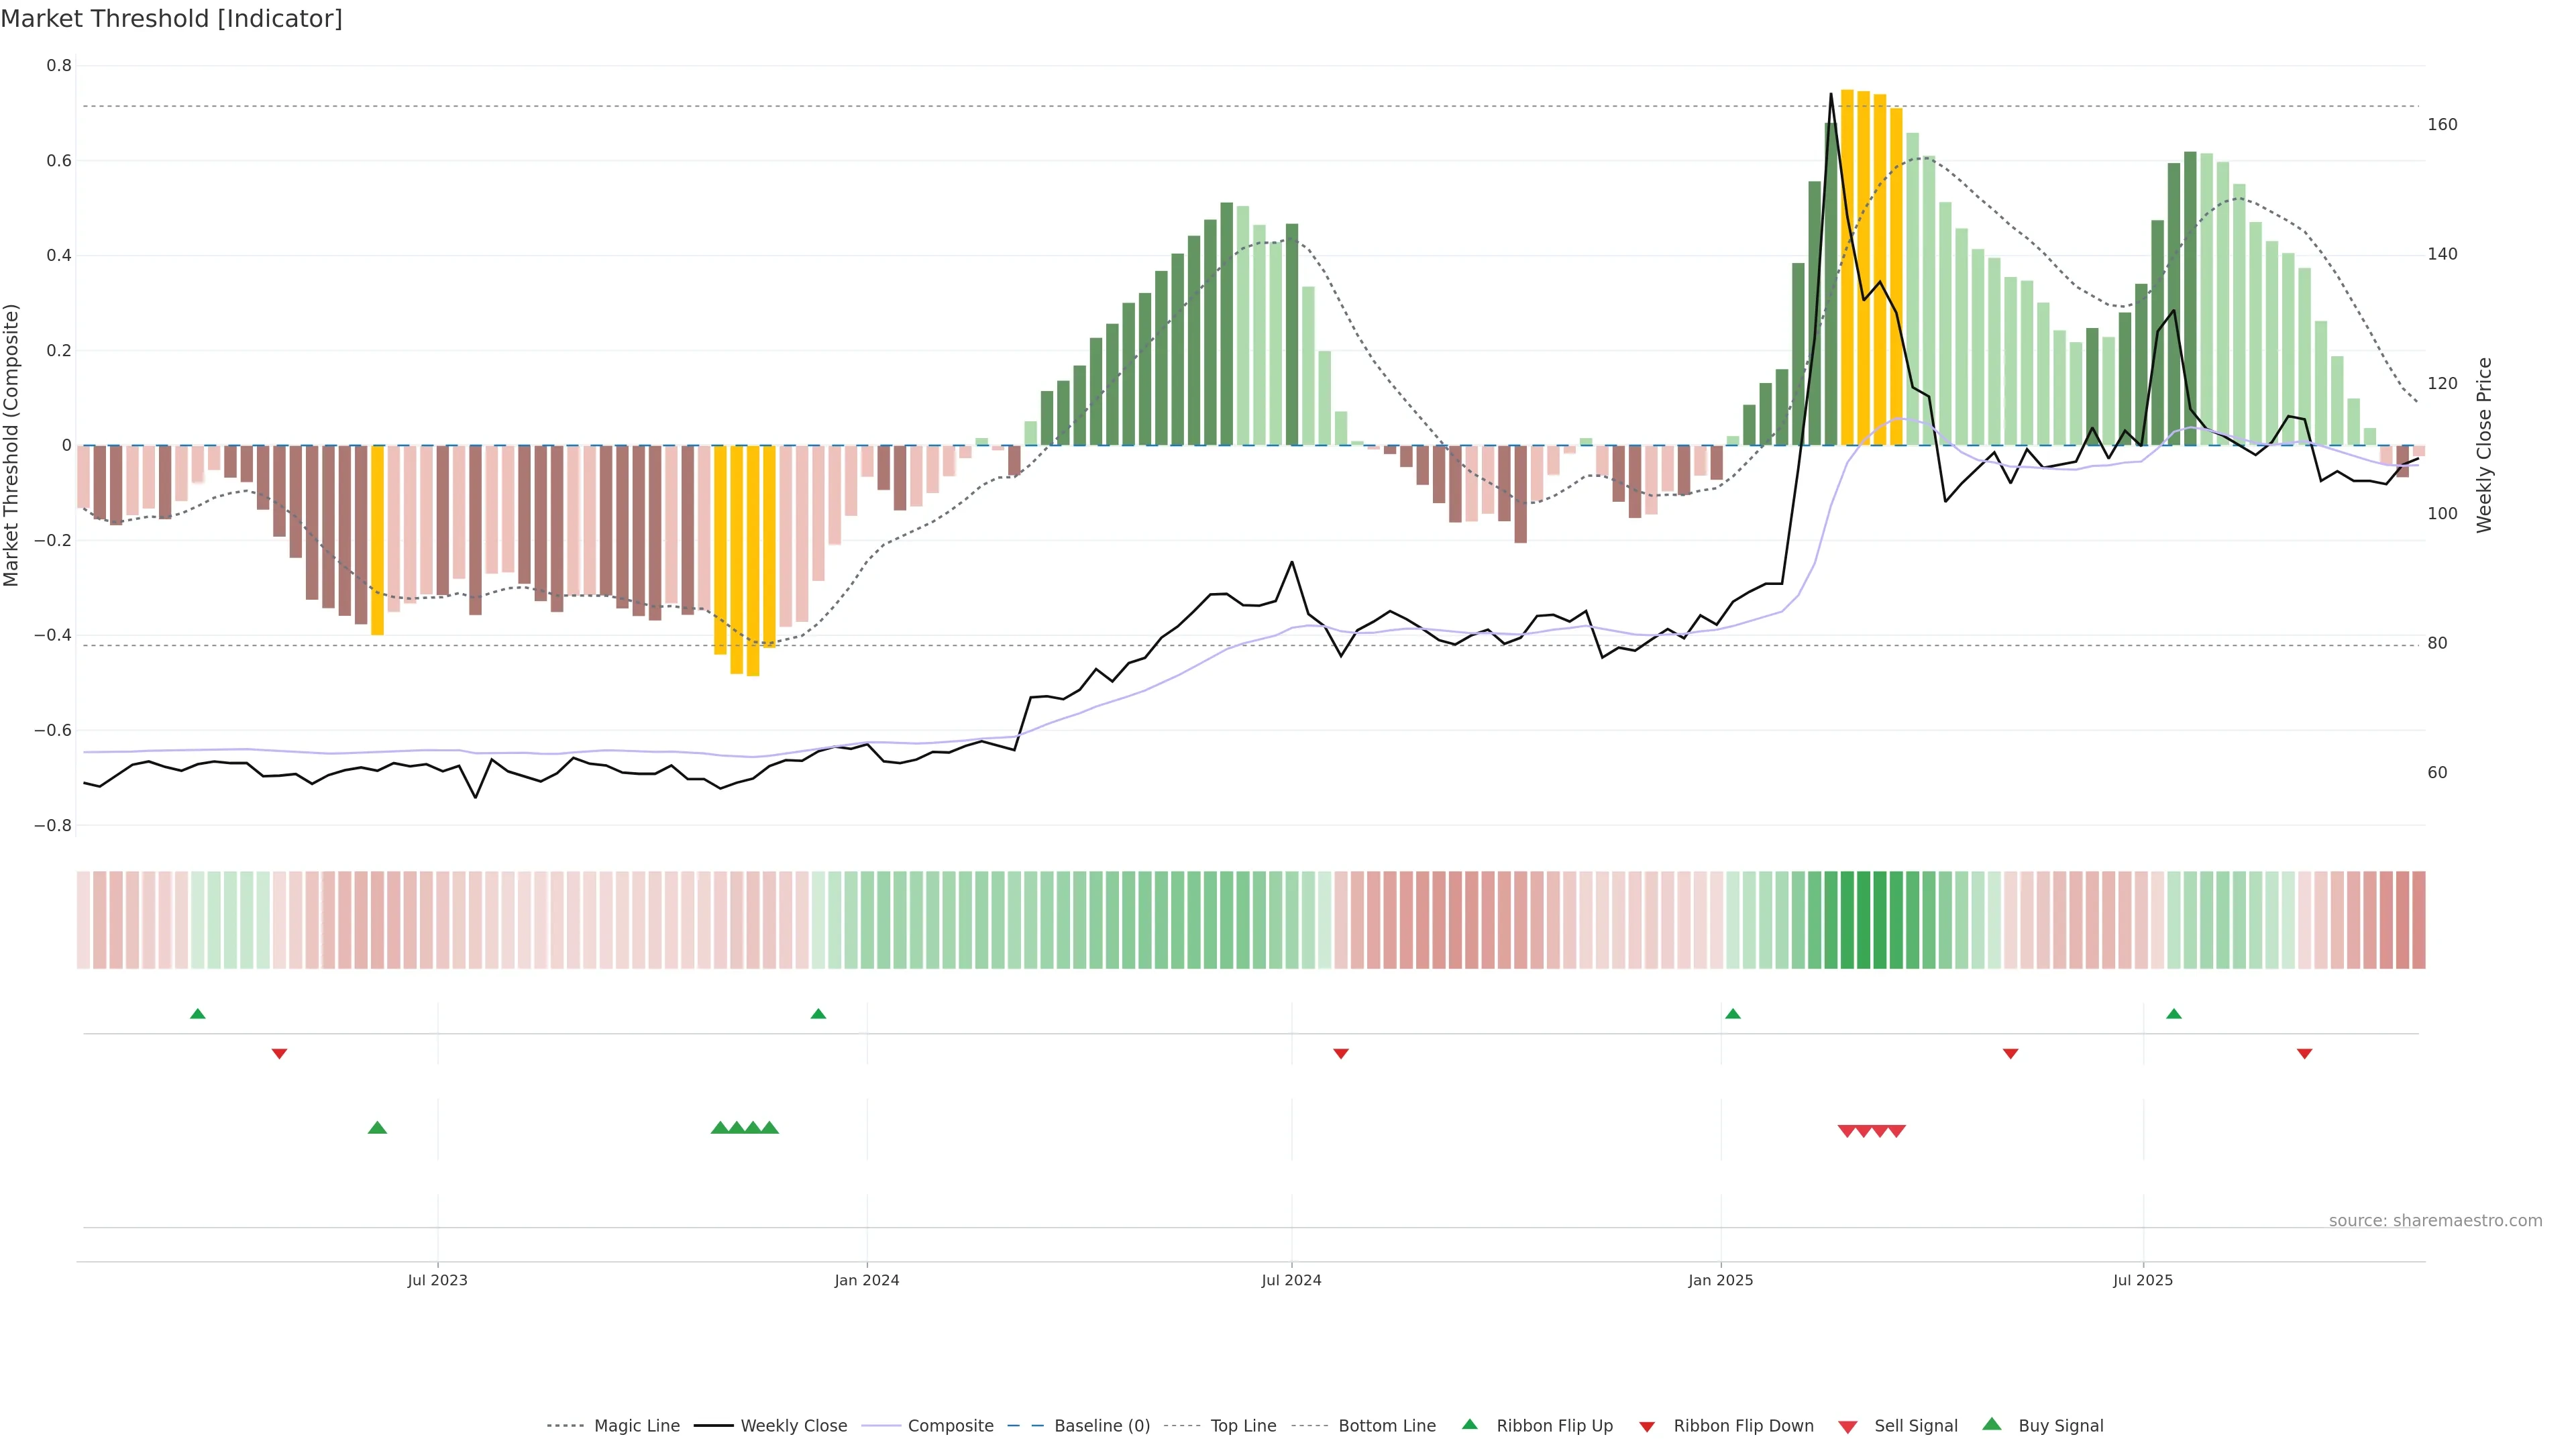Click Ribbon Flip Up legend triangle icon
Screen dimensions: 2576x1449
1470,1424
